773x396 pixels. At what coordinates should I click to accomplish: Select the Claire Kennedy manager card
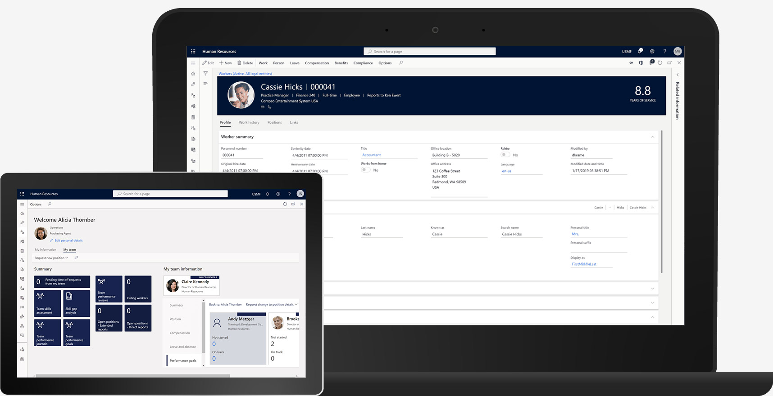tap(191, 285)
